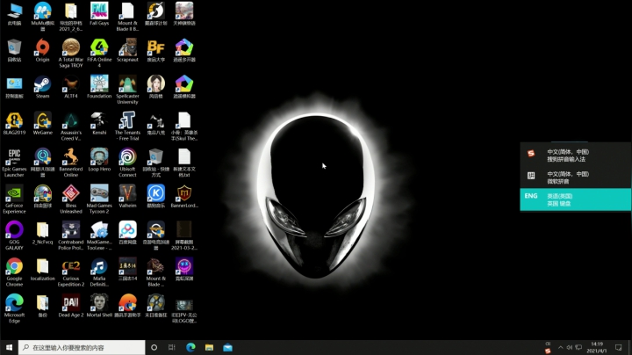The width and height of the screenshot is (632, 355).
Task: Select the Dead Age 2 icon
Action: (x=71, y=306)
